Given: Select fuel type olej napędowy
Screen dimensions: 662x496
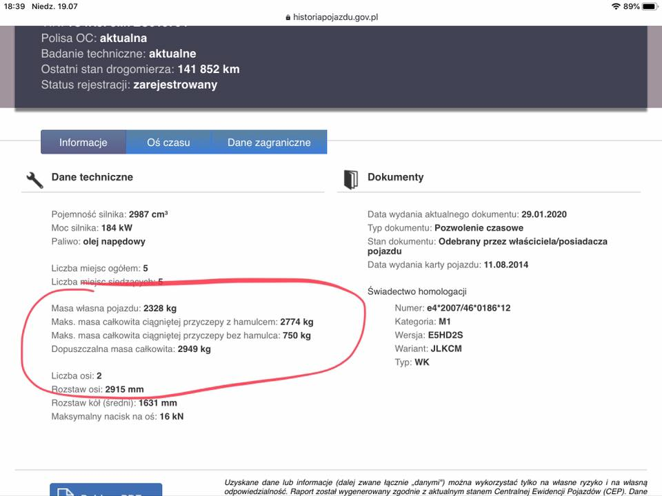Looking at the screenshot, I should click(114, 242).
